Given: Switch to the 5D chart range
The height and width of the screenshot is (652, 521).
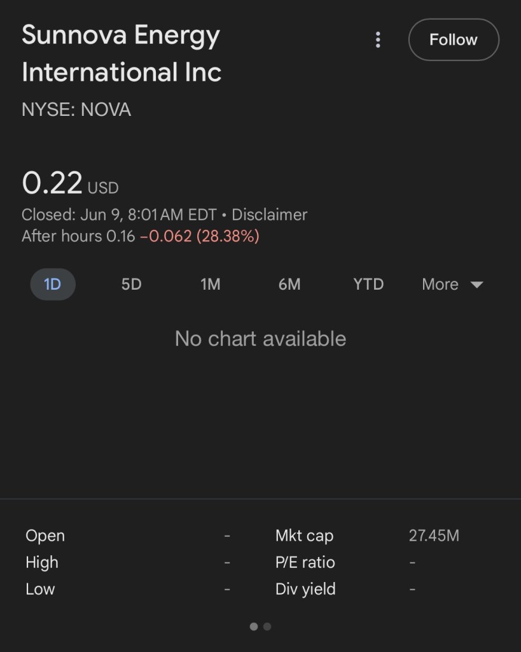Looking at the screenshot, I should tap(131, 284).
